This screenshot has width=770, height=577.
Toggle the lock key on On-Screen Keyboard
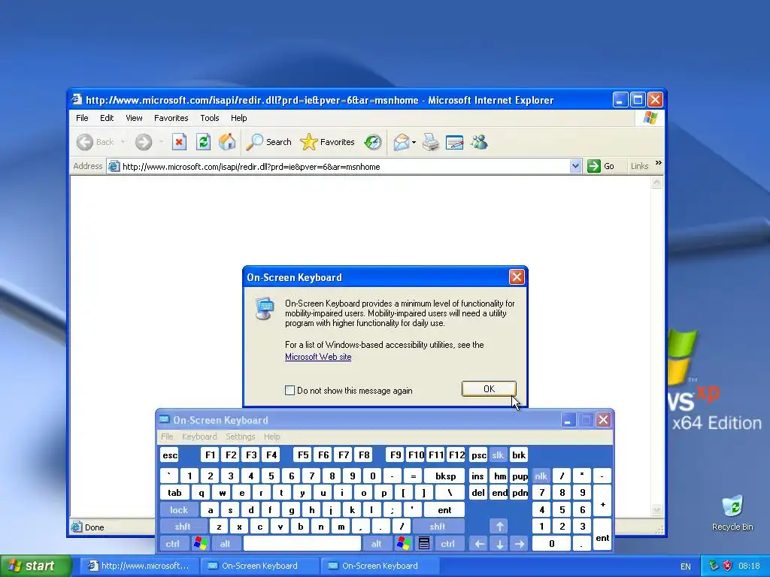179,510
